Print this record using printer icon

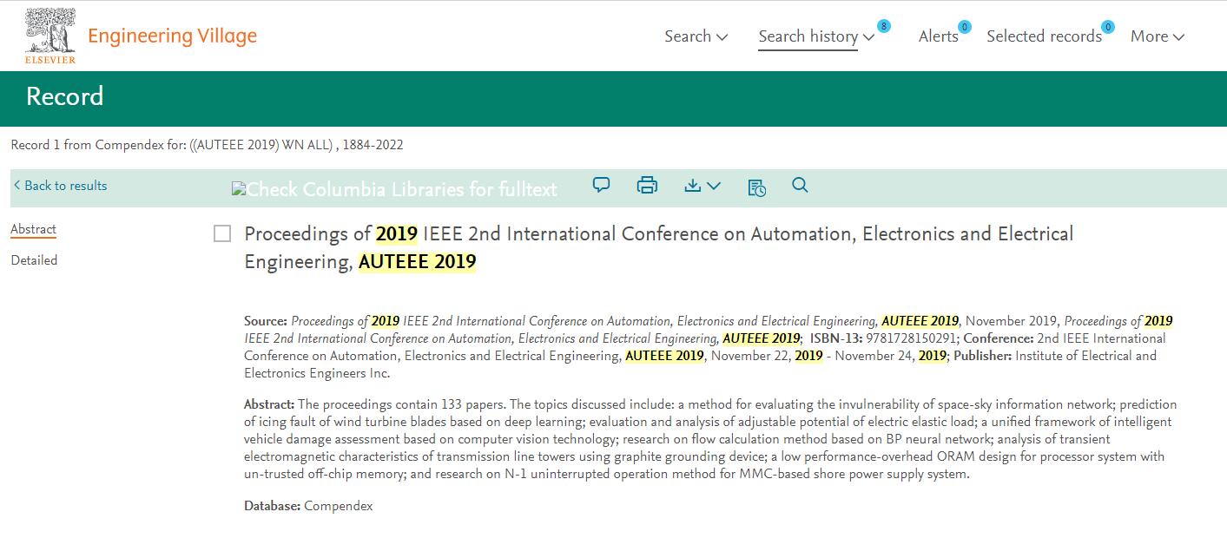647,185
